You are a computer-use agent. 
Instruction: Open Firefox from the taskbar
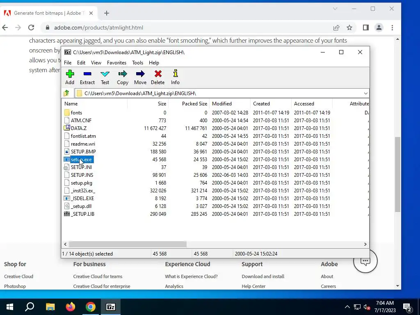(x=71, y=307)
